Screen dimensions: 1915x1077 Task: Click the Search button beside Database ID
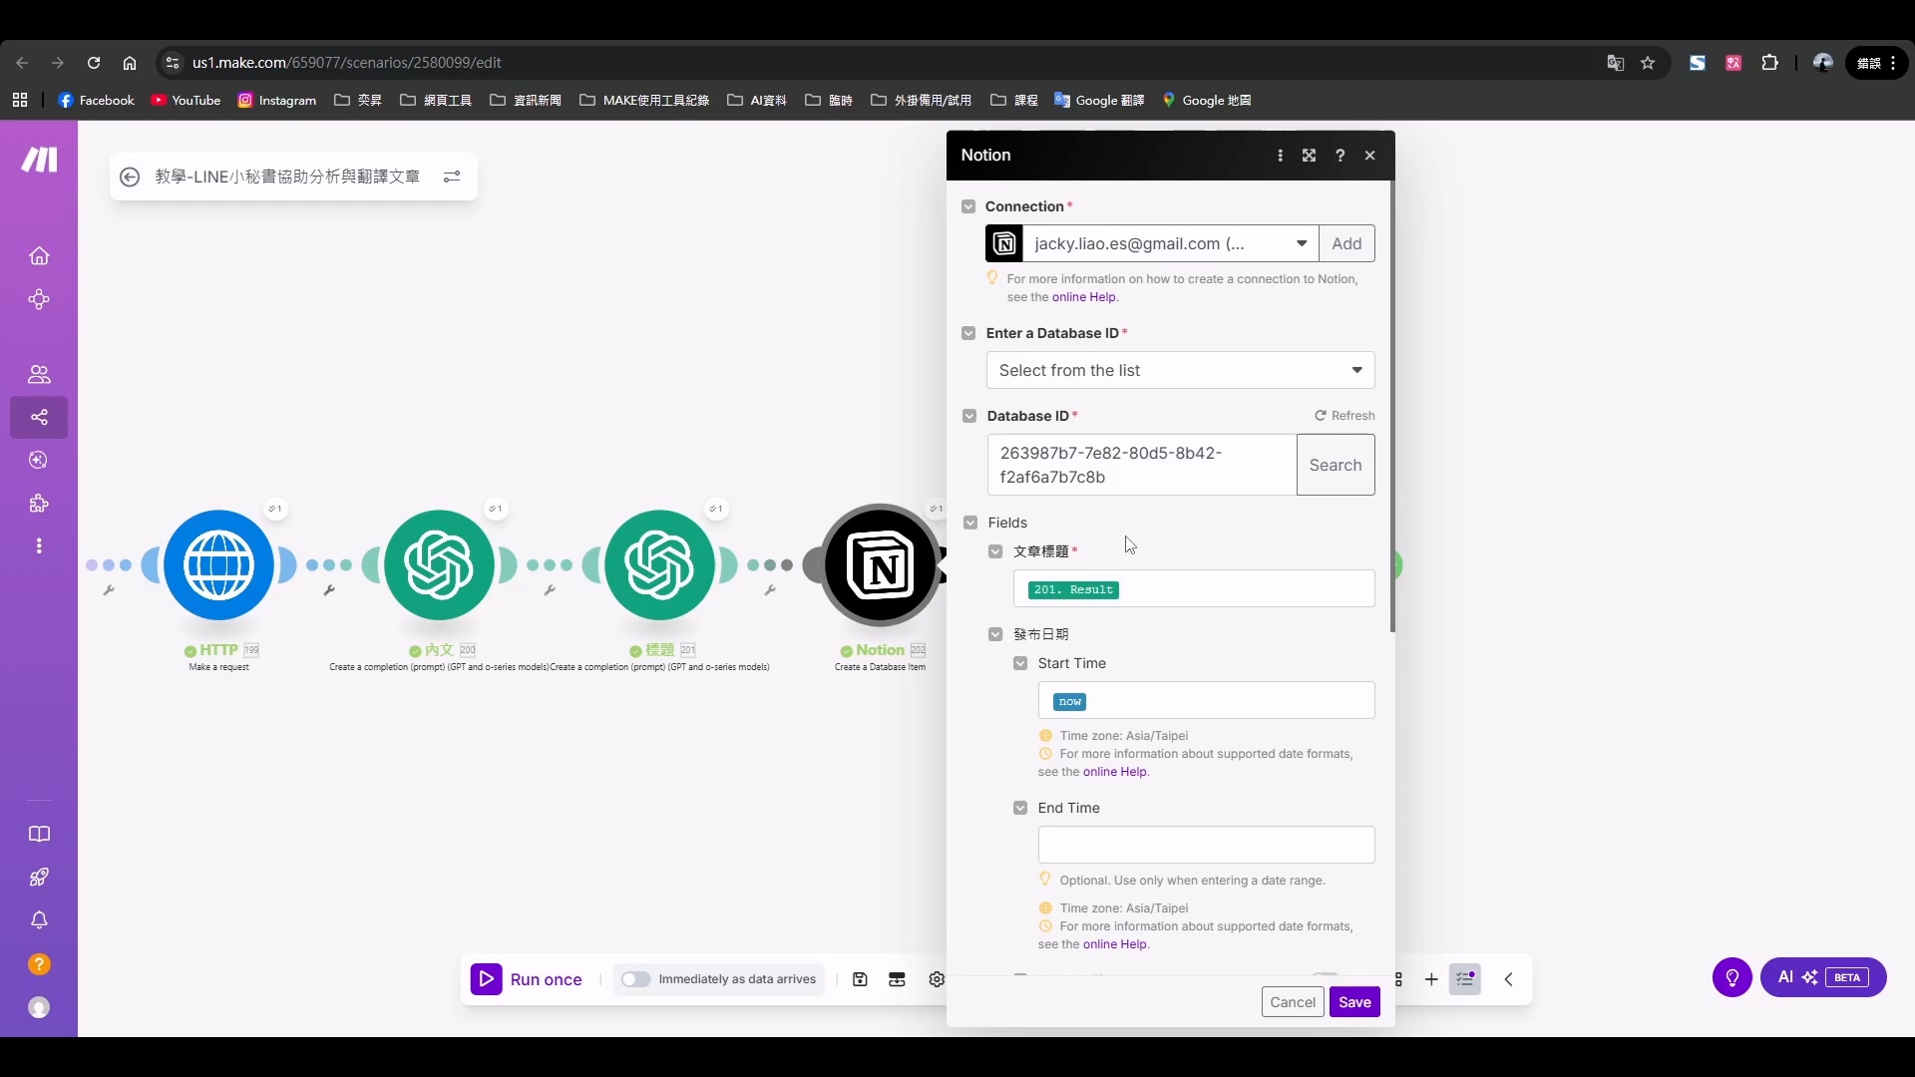pos(1336,465)
